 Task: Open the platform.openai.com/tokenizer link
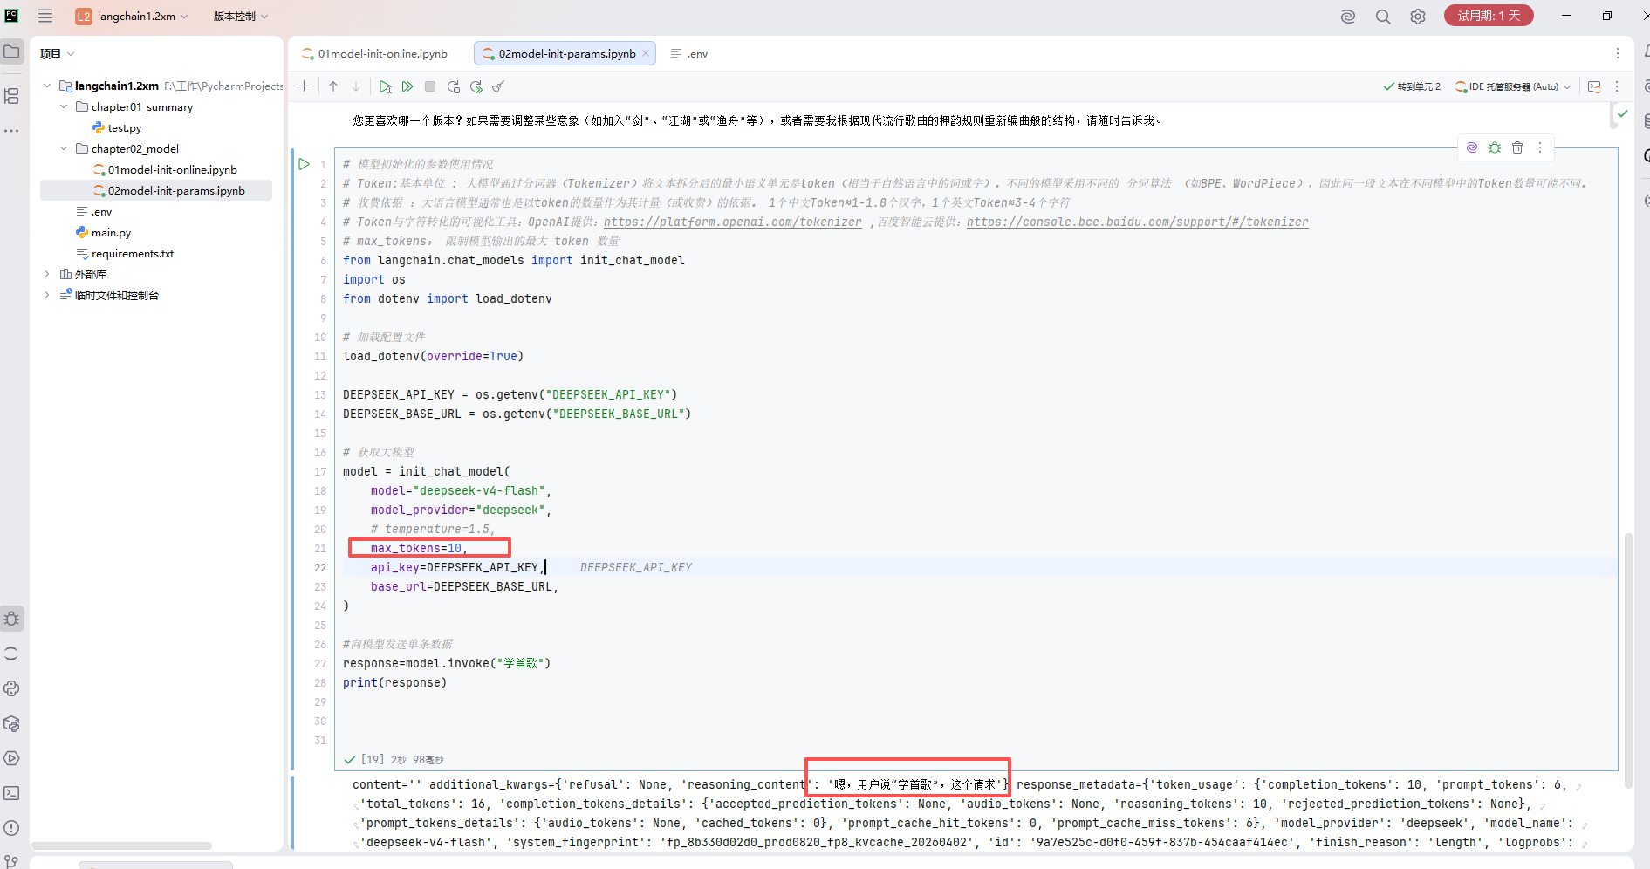pos(732,222)
